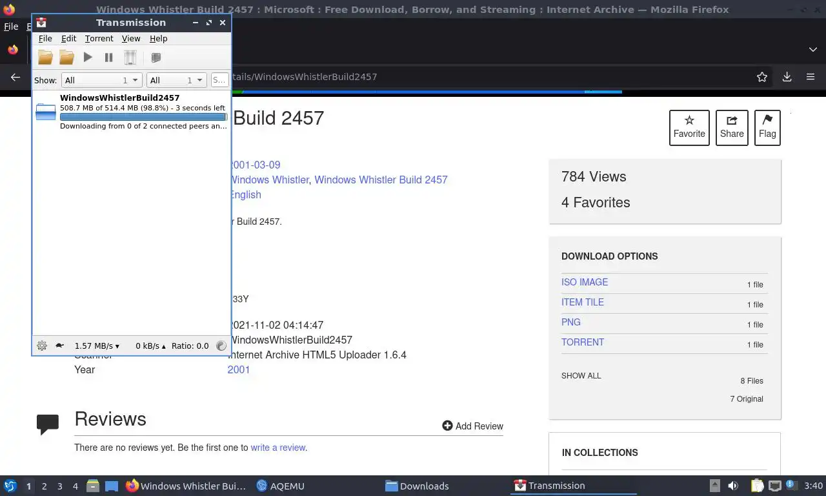Go back using Firefox back arrow
826x496 pixels.
pos(15,77)
